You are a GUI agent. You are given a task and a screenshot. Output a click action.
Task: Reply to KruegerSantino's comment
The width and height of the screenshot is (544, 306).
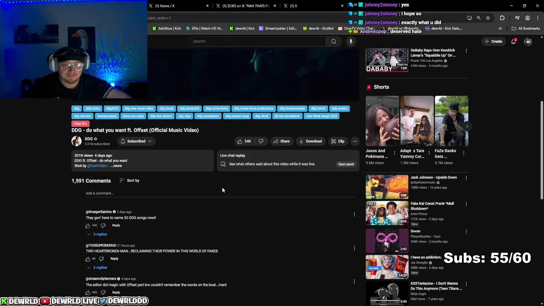(x=116, y=225)
